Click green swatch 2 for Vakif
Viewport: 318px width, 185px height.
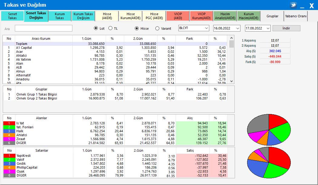(x=9, y=160)
